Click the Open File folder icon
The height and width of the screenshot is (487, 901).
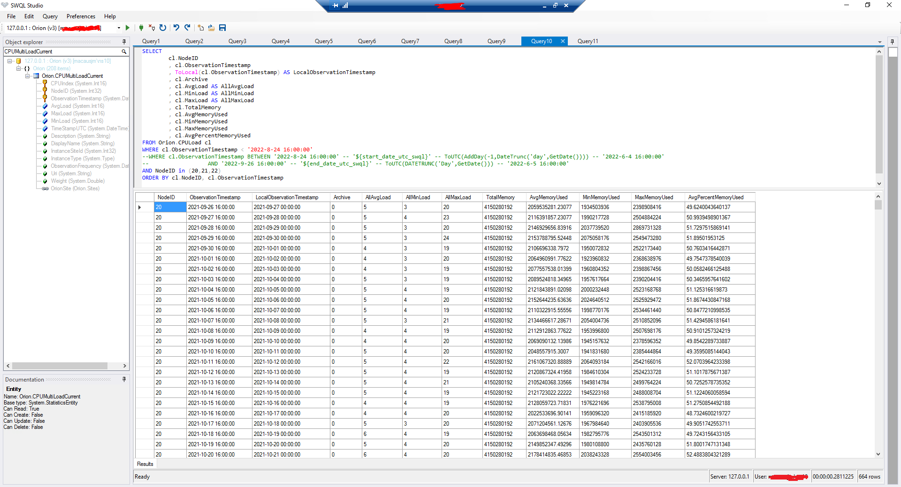212,28
